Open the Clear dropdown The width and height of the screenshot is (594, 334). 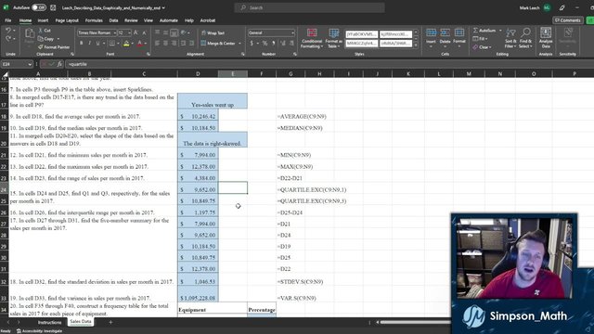482,47
